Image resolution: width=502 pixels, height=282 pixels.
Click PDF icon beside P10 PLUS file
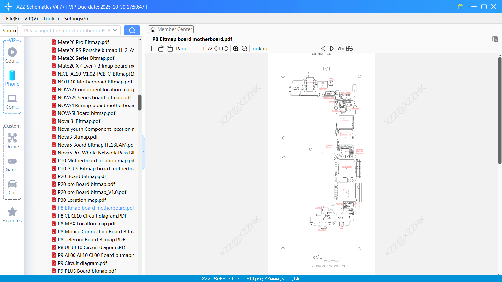pos(54,168)
